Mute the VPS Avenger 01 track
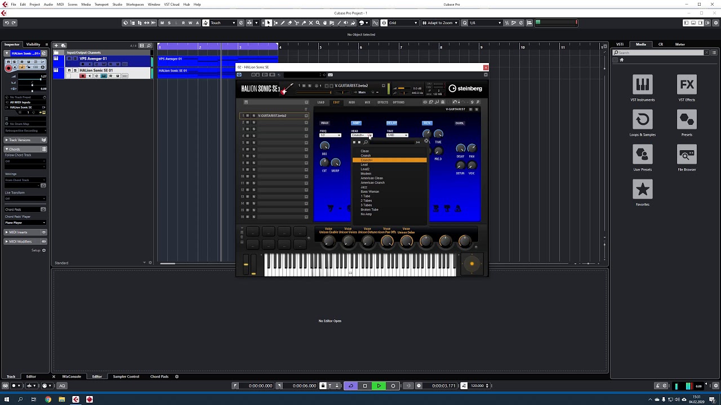The height and width of the screenshot is (405, 721). (x=69, y=58)
